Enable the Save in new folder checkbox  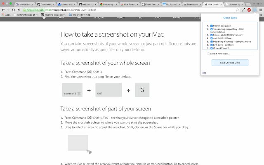(x=208, y=54)
